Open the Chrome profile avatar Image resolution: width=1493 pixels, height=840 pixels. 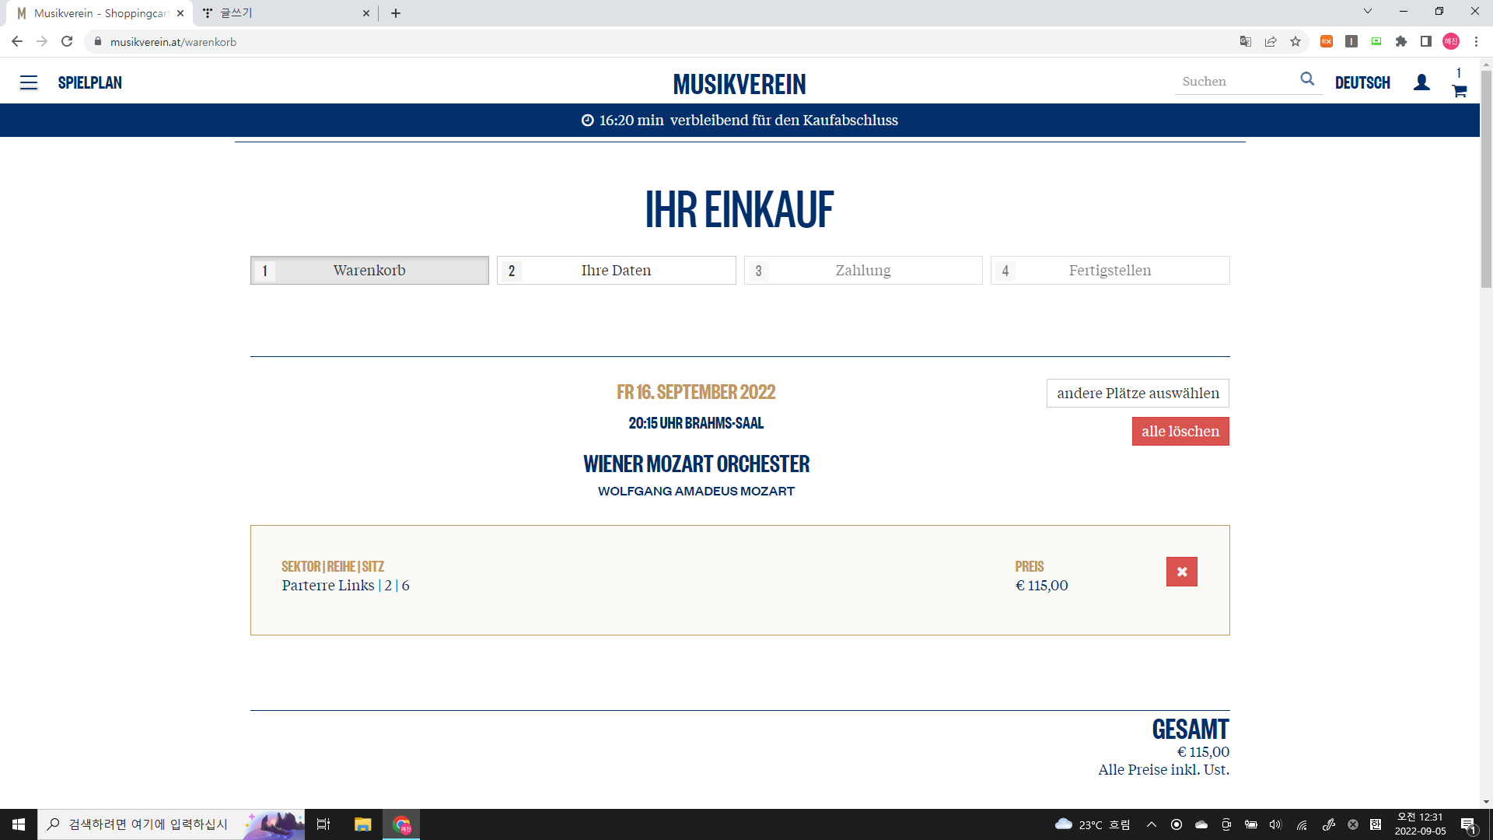1451,41
